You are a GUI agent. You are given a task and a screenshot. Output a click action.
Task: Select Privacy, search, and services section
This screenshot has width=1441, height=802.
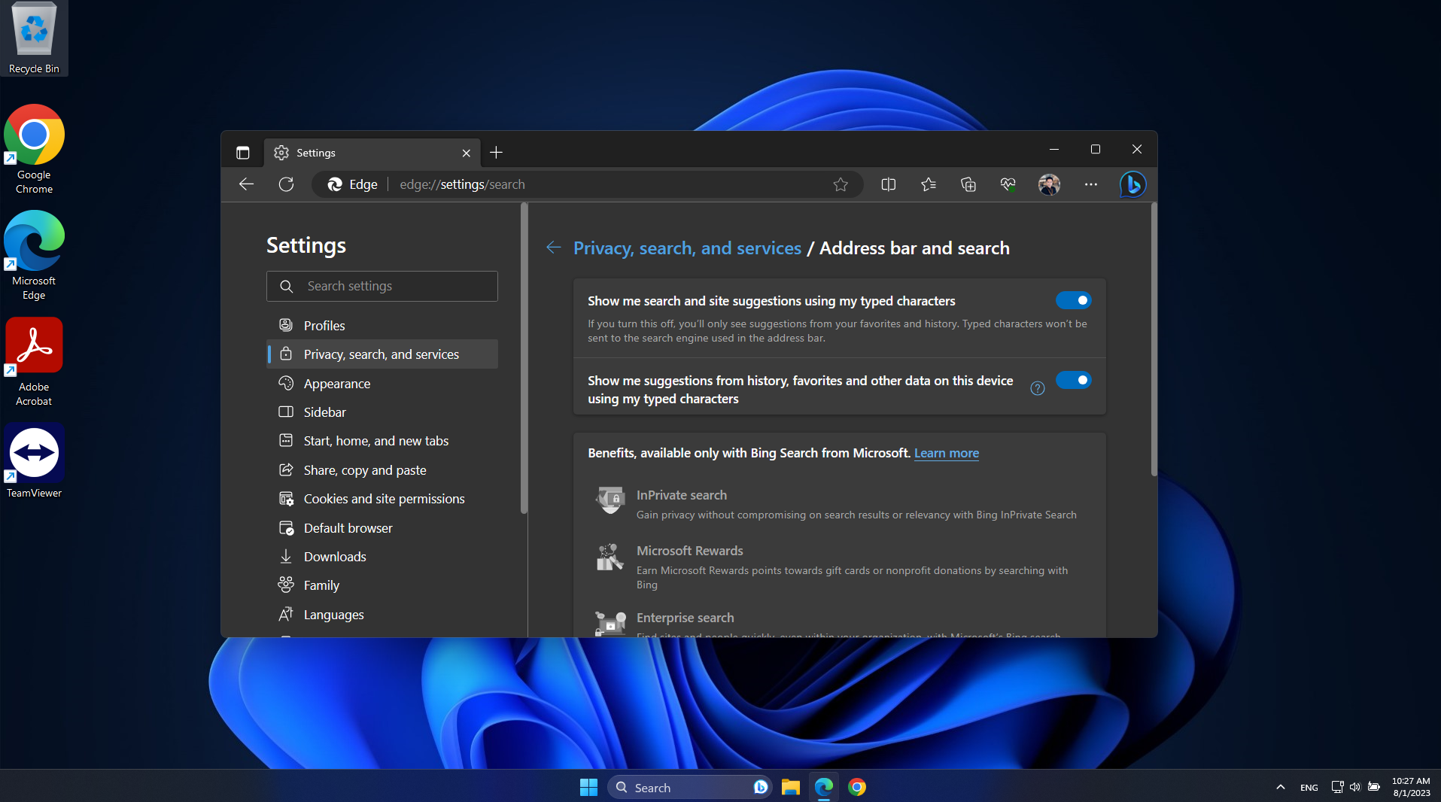382,354
